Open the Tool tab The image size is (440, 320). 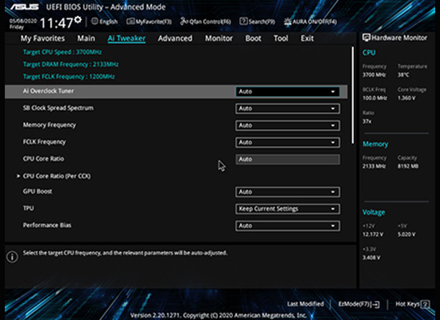[x=281, y=38]
